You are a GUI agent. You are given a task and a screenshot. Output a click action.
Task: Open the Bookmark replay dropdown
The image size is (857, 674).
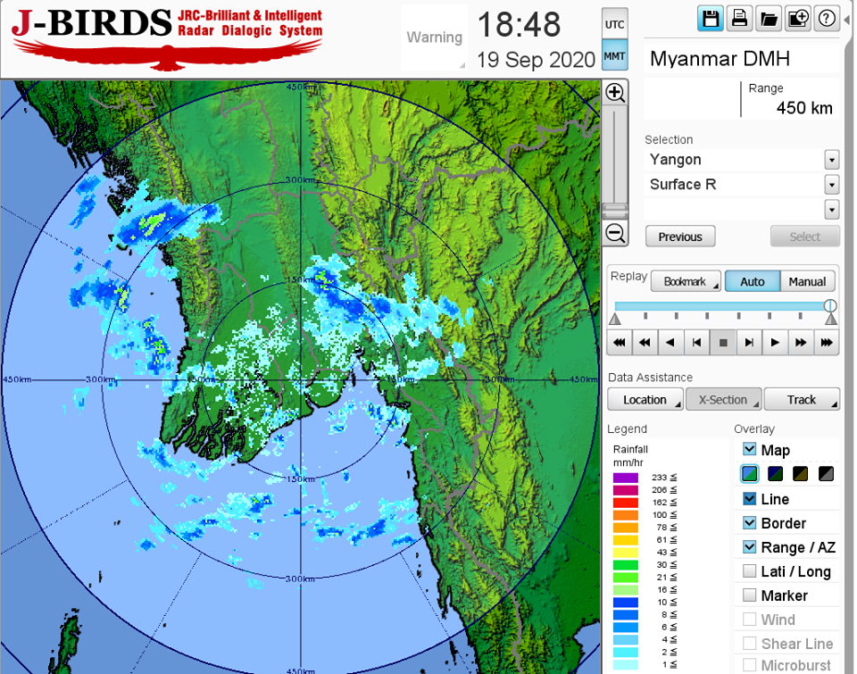tap(686, 281)
